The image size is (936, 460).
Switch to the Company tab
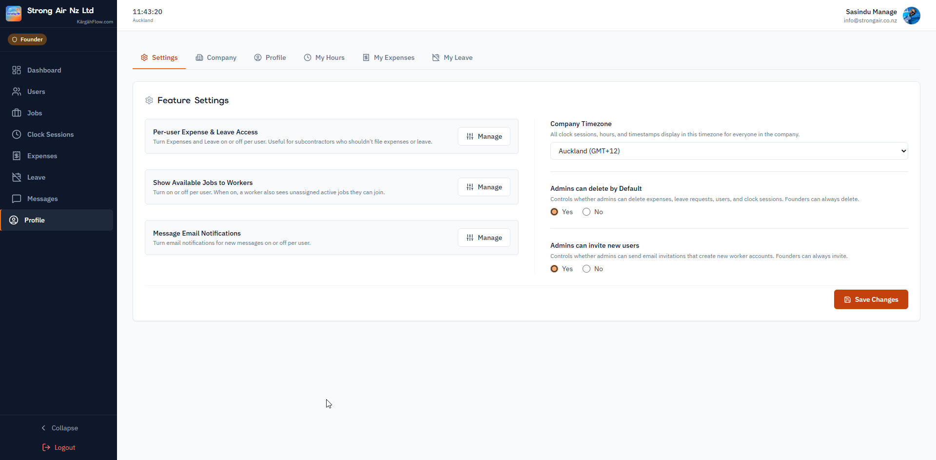click(216, 57)
